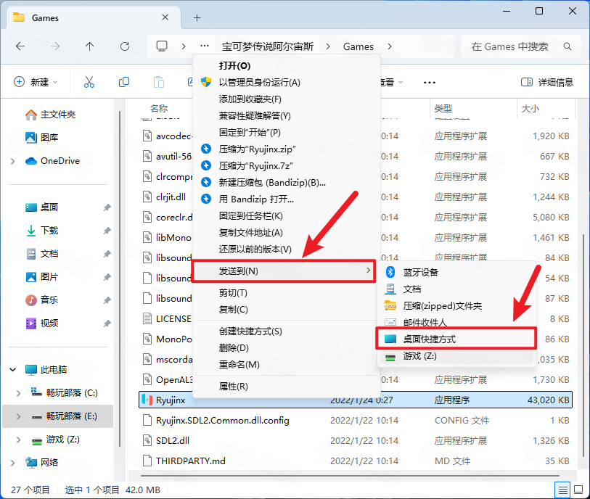Click the PC monitor icon in address bar
This screenshot has width=590, height=499.
click(x=162, y=46)
